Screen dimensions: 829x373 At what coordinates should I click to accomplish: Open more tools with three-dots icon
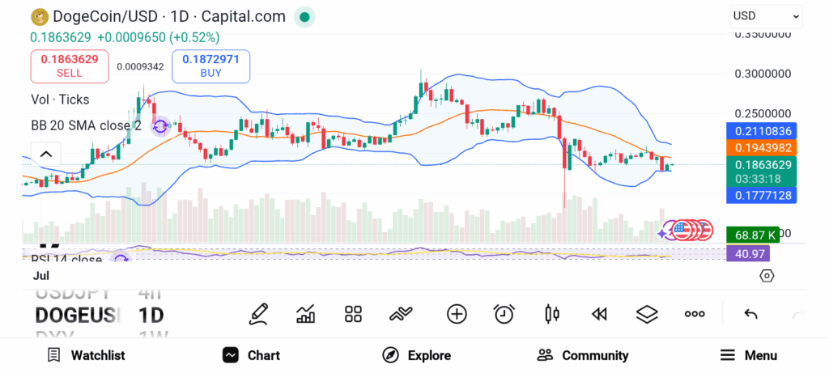coord(695,314)
